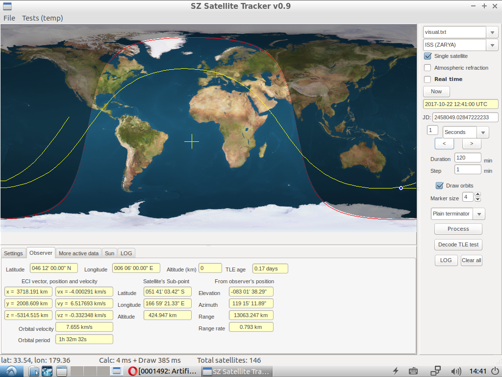Click the Process button

point(458,229)
